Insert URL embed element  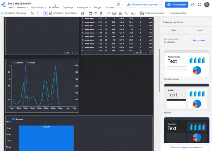pyautogui.click(x=109, y=13)
